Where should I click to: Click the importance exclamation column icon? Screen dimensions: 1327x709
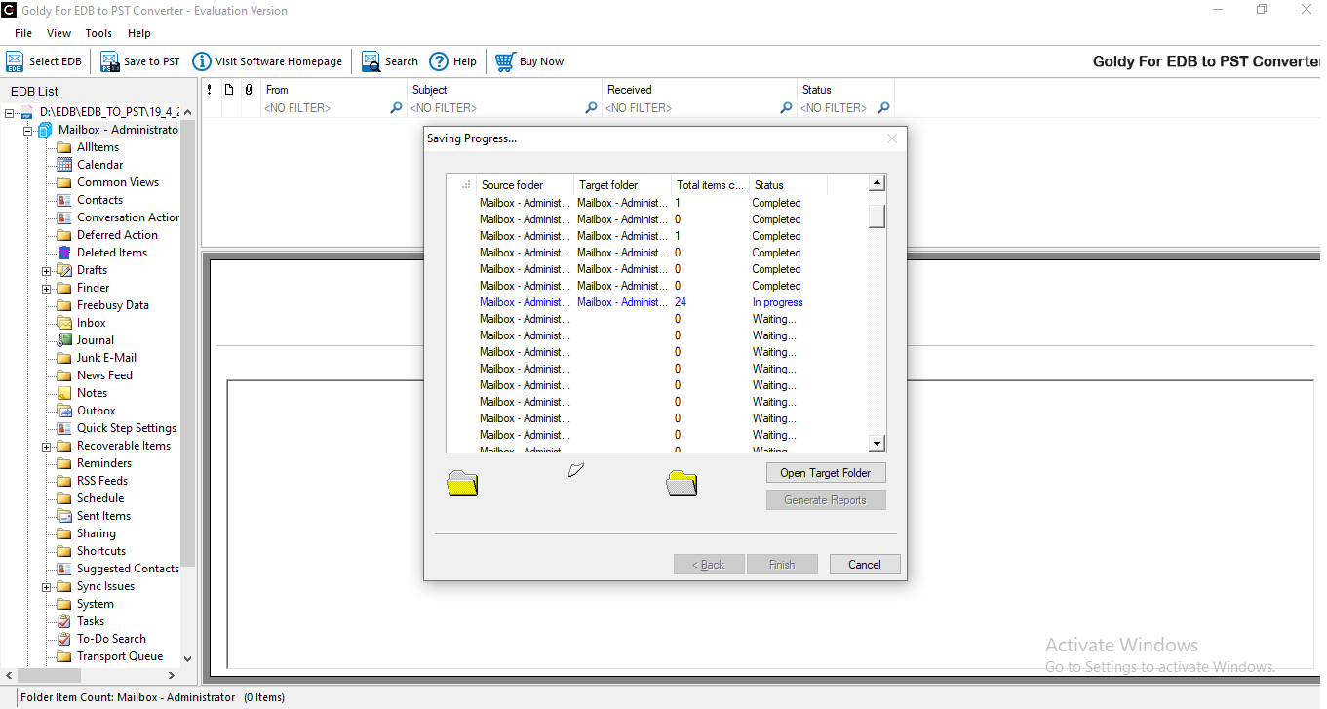[x=210, y=90]
